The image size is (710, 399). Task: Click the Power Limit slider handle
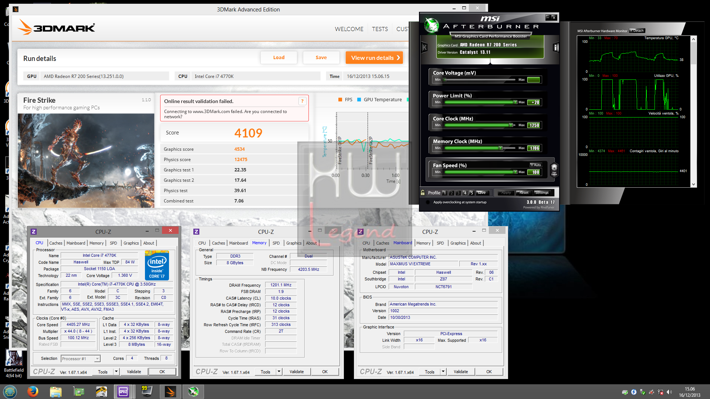pos(515,102)
